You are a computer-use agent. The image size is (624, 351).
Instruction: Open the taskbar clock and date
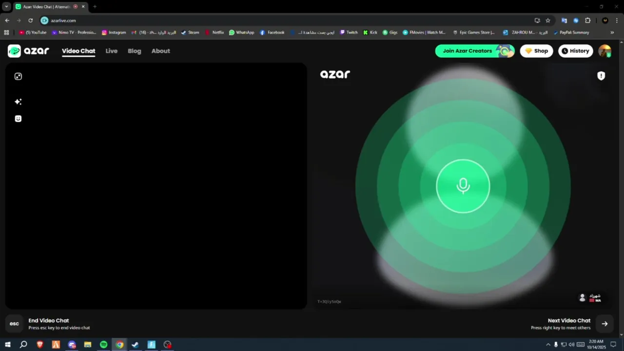pos(596,345)
